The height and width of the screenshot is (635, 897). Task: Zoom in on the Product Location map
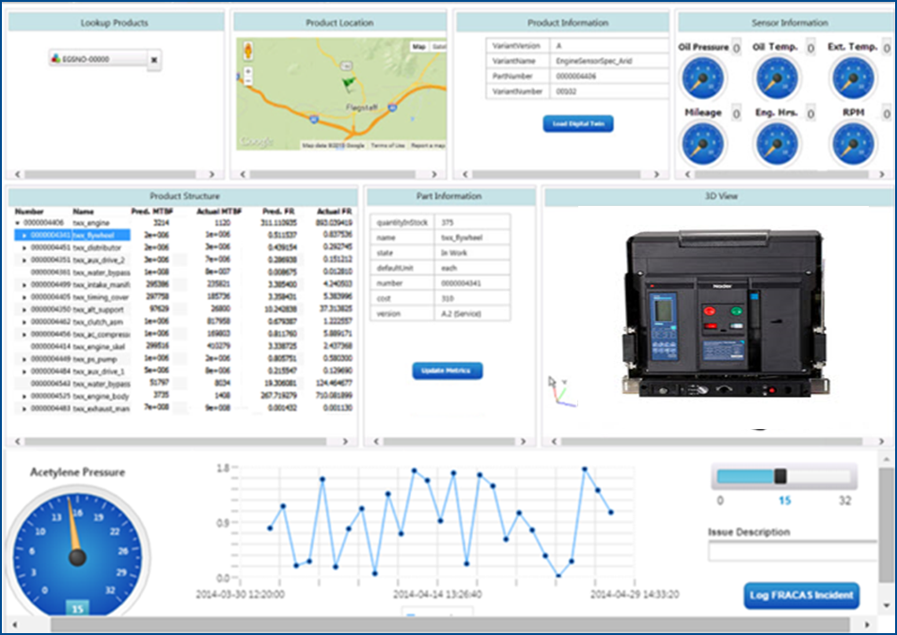(x=247, y=71)
